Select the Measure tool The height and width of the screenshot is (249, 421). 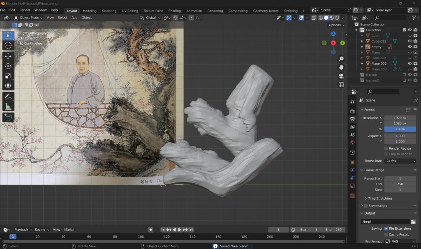(x=8, y=107)
